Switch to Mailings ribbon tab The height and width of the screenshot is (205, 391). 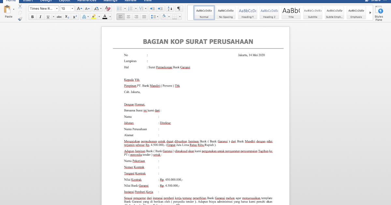coord(110,1)
